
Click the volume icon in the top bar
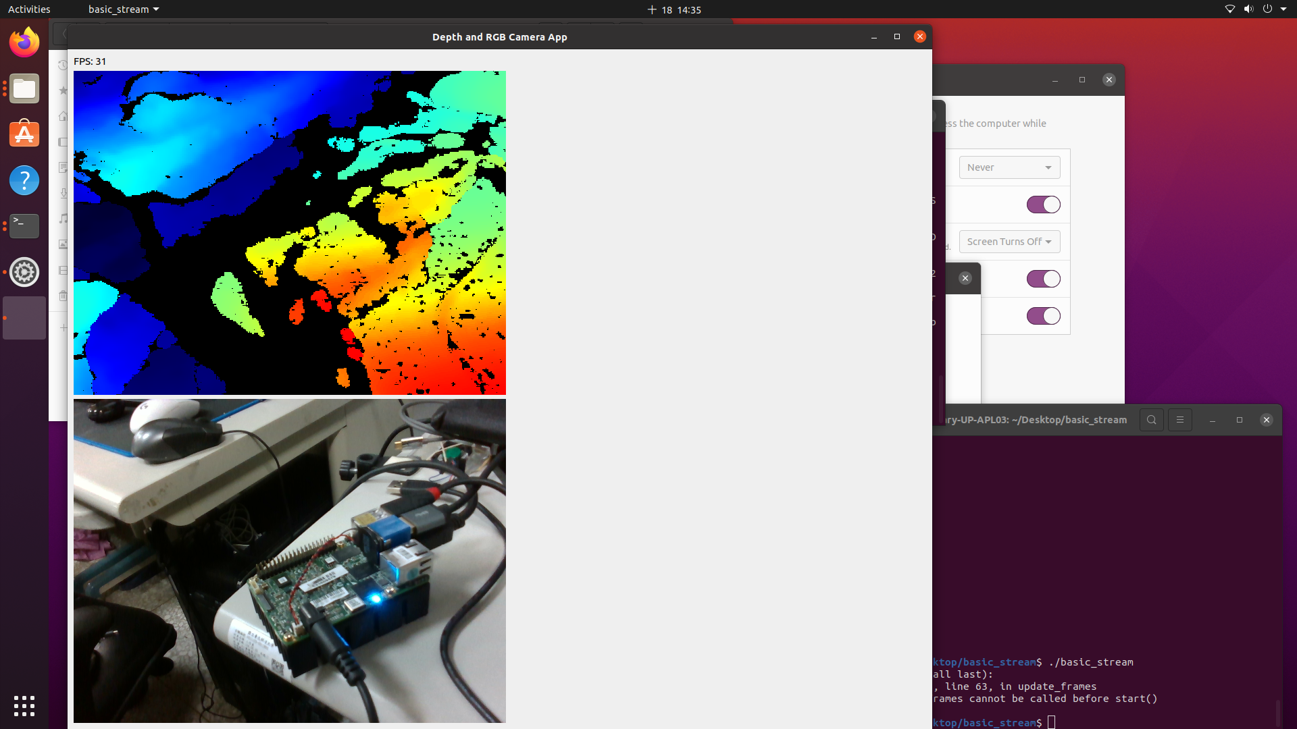coord(1248,9)
